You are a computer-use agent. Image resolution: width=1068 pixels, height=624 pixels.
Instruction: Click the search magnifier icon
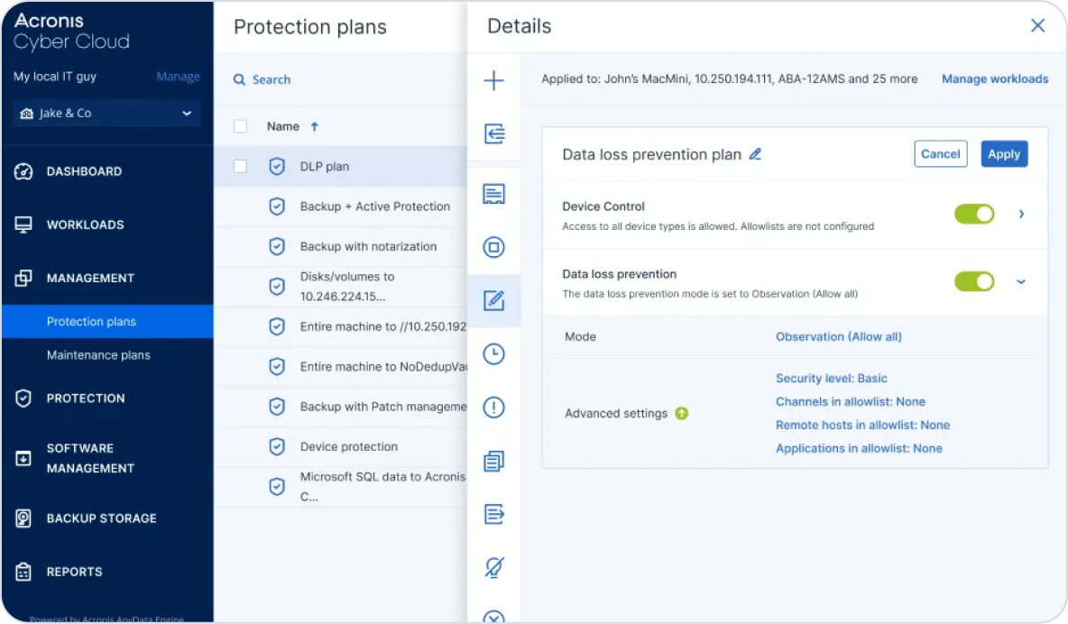(240, 79)
